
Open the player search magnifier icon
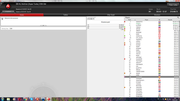pyautogui.click(x=178, y=17)
